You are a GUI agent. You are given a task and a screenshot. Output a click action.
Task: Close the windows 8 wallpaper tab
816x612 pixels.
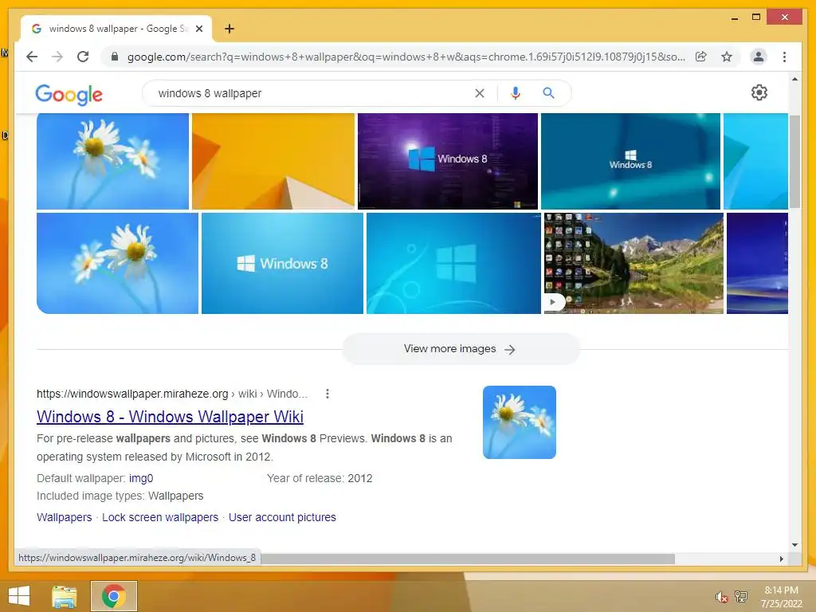point(198,29)
